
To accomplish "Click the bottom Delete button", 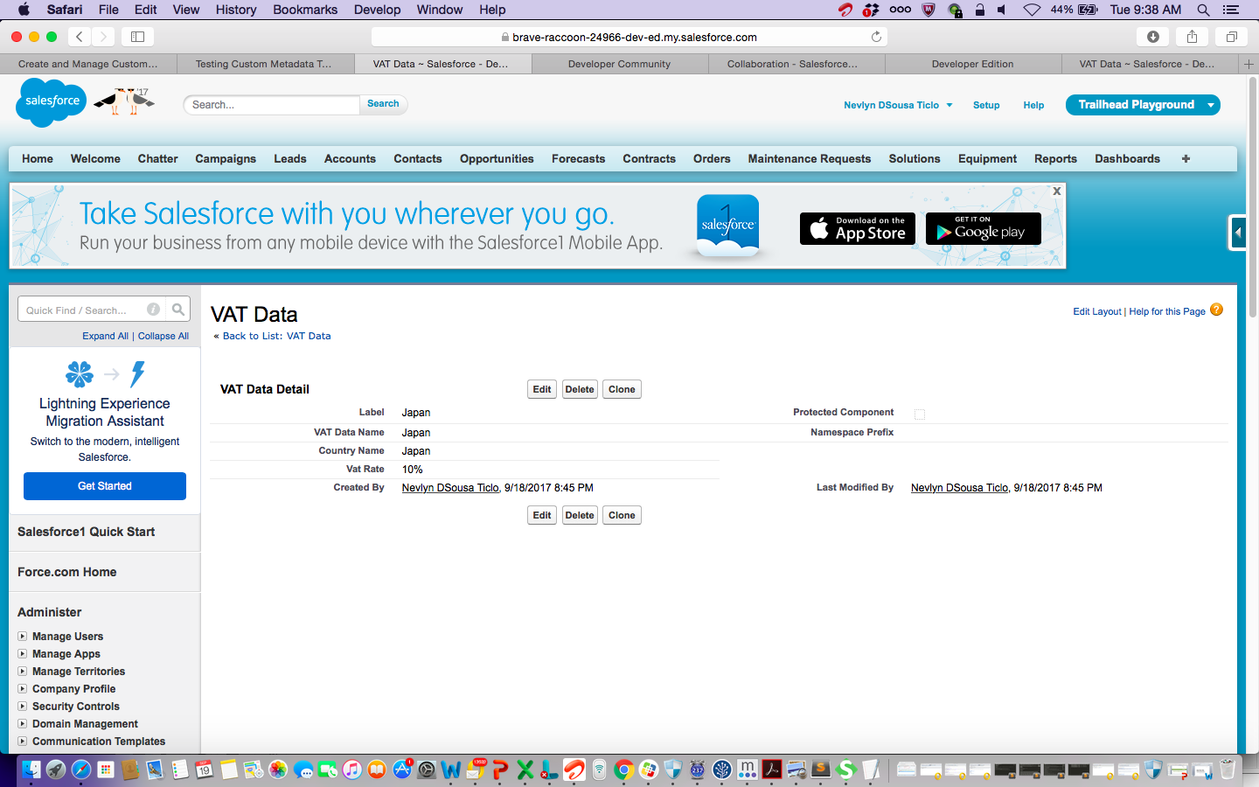I will click(580, 515).
